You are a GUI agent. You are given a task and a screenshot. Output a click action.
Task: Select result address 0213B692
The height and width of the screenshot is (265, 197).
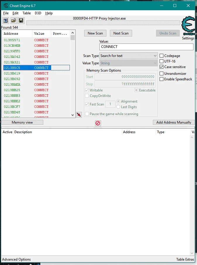click(12, 79)
